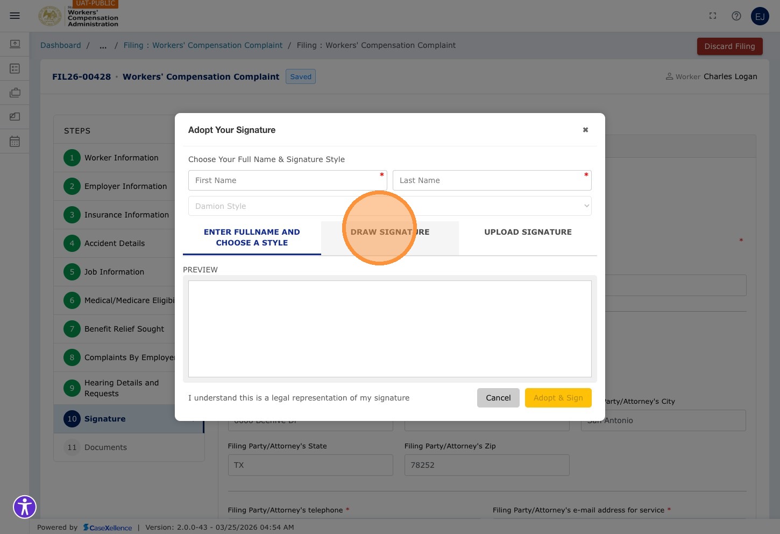Screen dimensions: 780x534
Task: Click the Cancel button
Action: click(498, 398)
